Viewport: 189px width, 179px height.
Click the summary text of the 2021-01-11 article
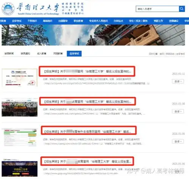96,81
